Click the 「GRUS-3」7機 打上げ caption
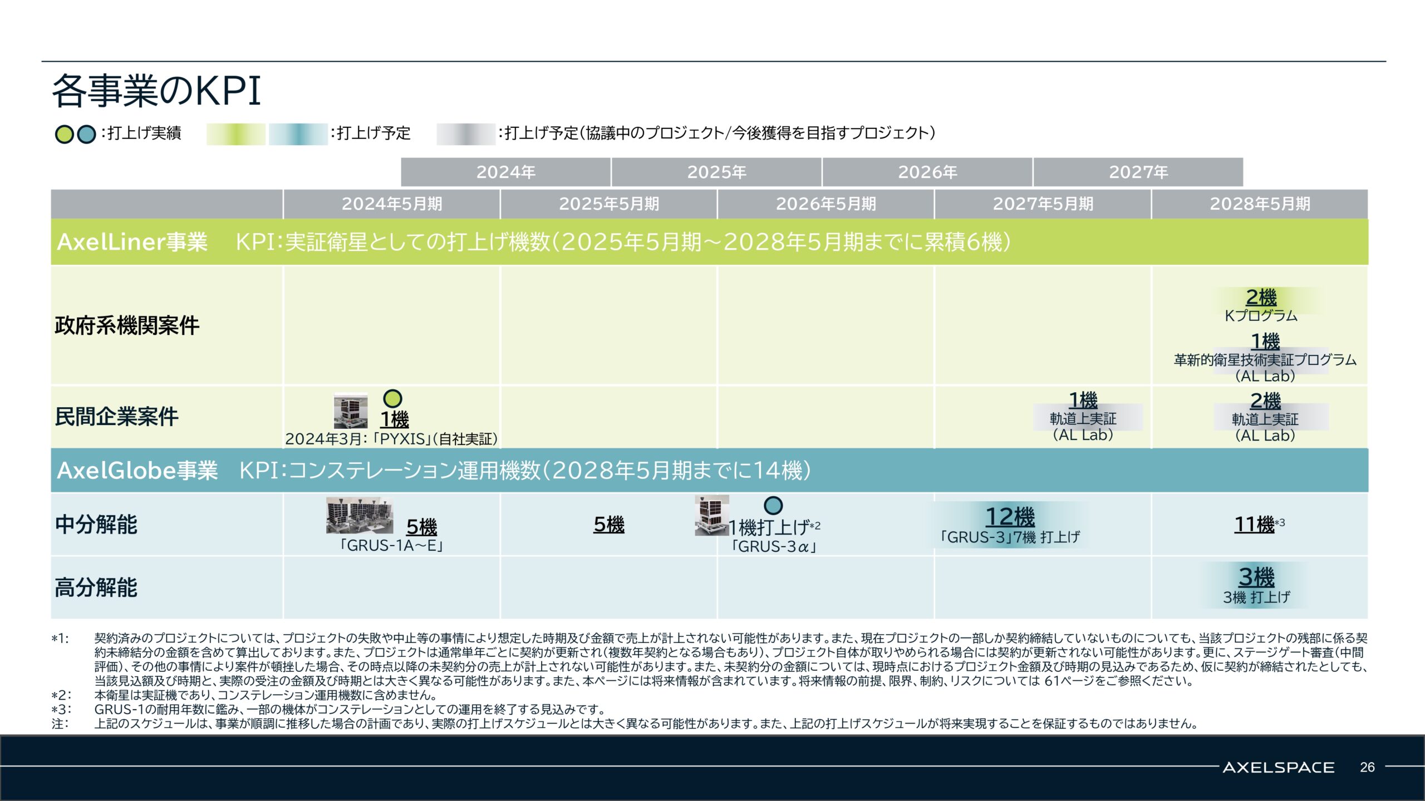 tap(1010, 537)
